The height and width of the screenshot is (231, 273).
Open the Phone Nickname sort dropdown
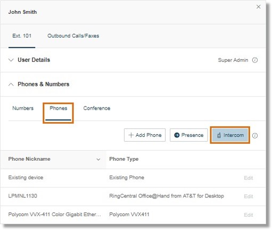(x=98, y=159)
